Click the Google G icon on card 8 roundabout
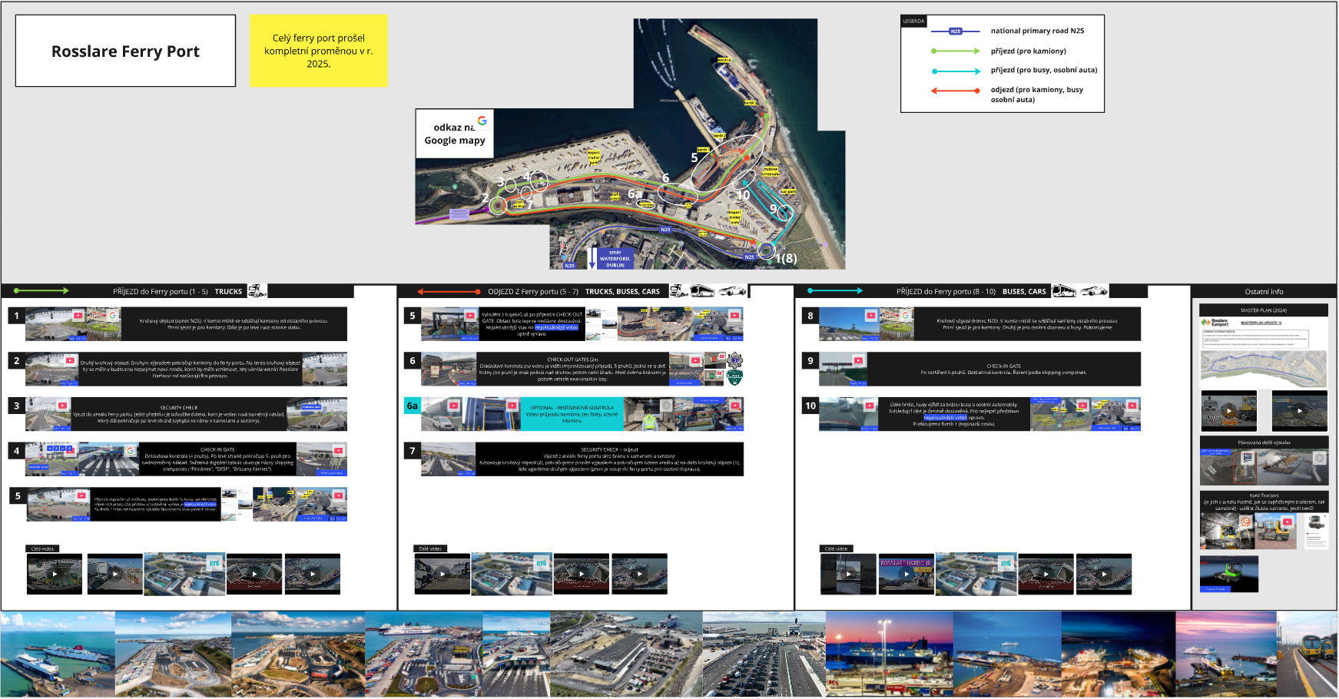 [906, 316]
